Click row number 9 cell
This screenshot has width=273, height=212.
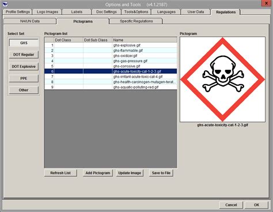click(x=50, y=87)
